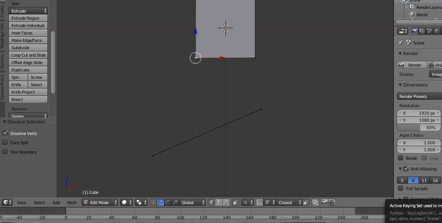442x223 pixels.
Task: Click the Loop Cut and Slide button
Action: click(28, 55)
